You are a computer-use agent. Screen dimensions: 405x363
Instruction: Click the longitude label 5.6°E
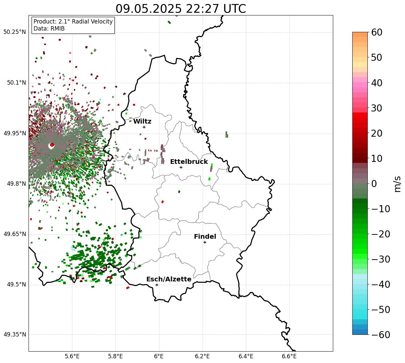pos(72,356)
